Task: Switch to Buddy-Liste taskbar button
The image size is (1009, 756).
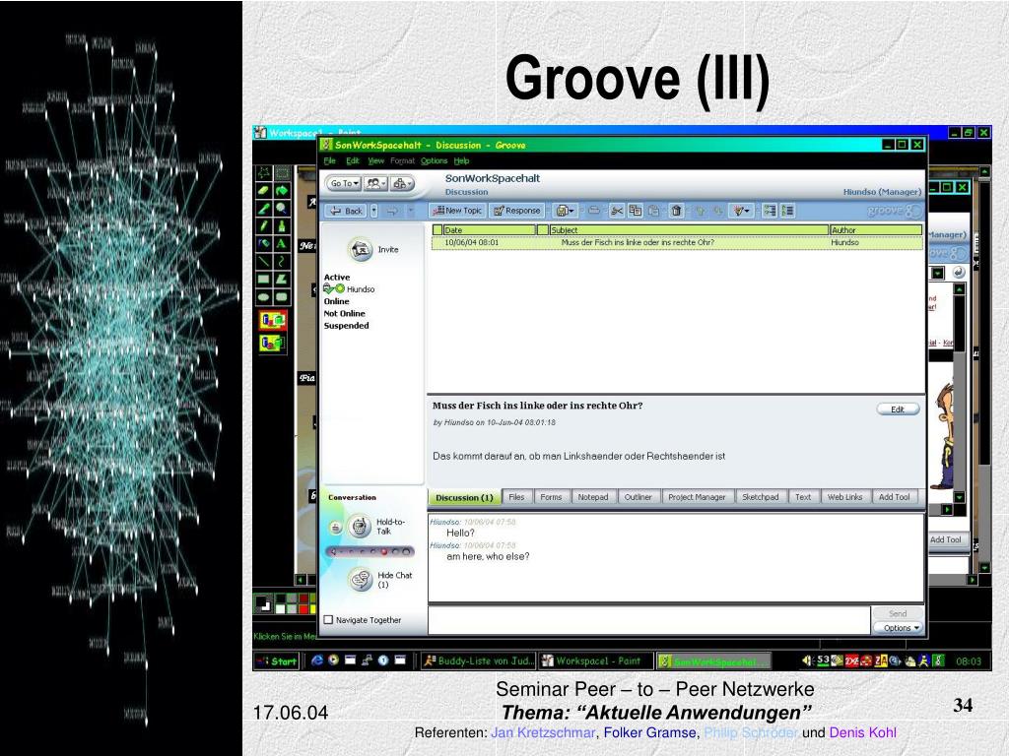Action: 479,661
